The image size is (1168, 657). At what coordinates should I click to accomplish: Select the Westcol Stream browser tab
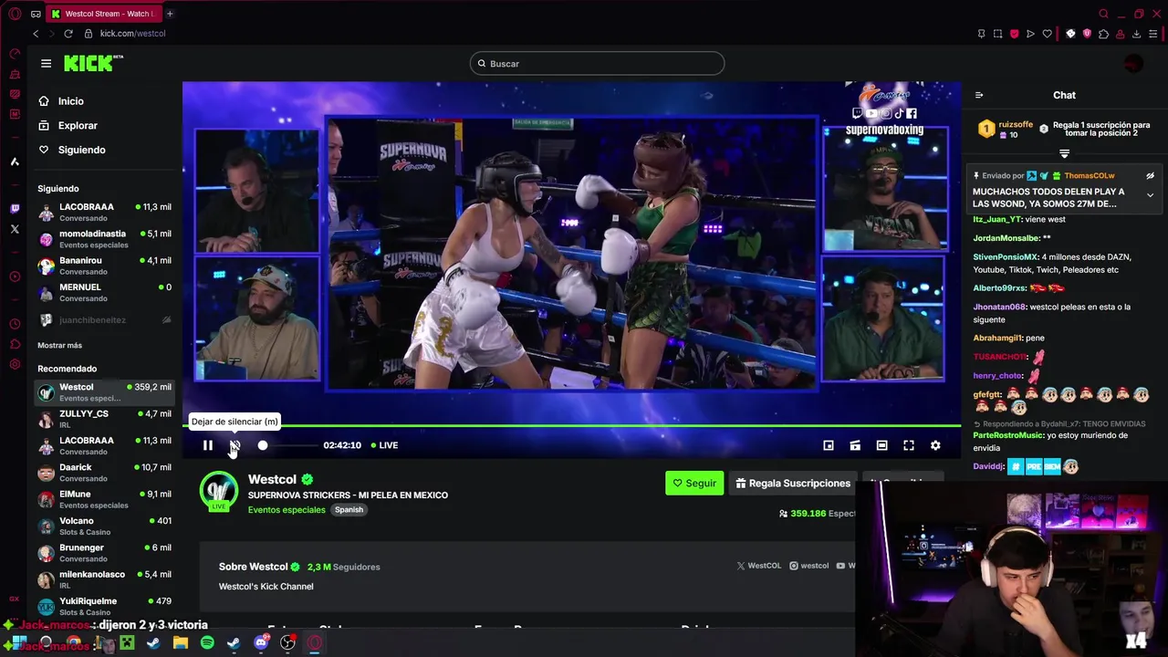click(x=104, y=14)
